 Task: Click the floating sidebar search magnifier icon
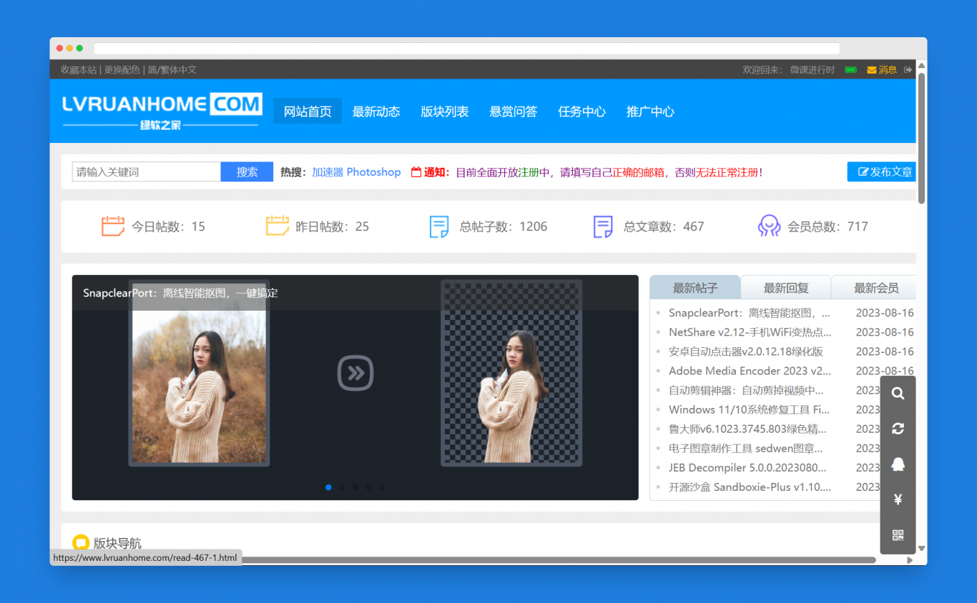tap(898, 394)
